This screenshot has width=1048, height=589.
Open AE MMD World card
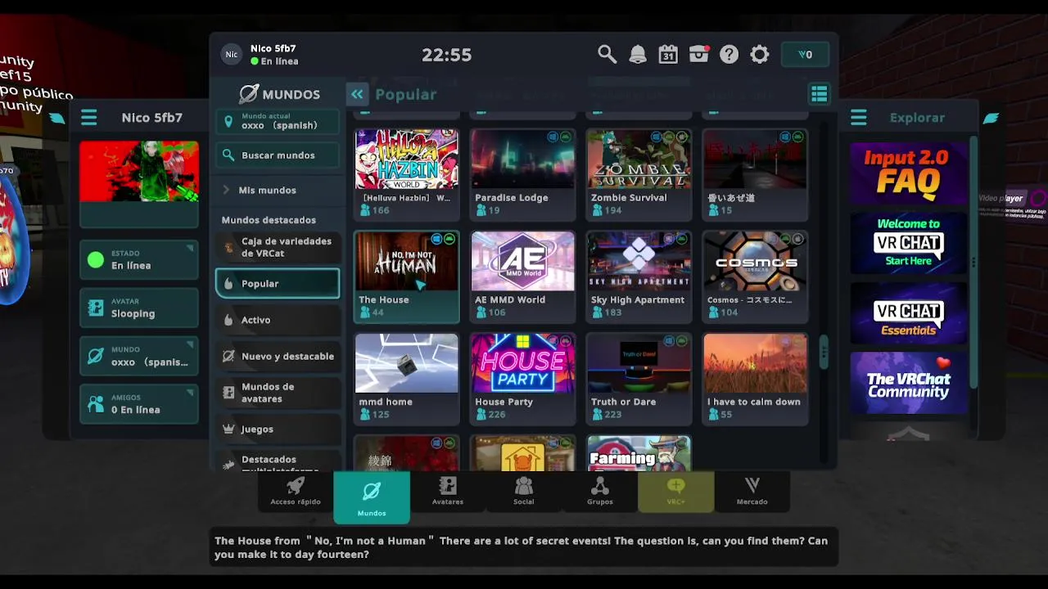coord(522,277)
